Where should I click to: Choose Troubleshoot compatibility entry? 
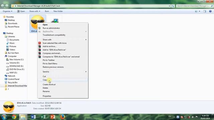point(63,35)
